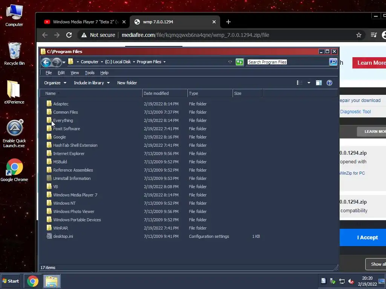Click (C:) Local Disk in the breadcrumb
The image size is (386, 289).
coord(118,62)
